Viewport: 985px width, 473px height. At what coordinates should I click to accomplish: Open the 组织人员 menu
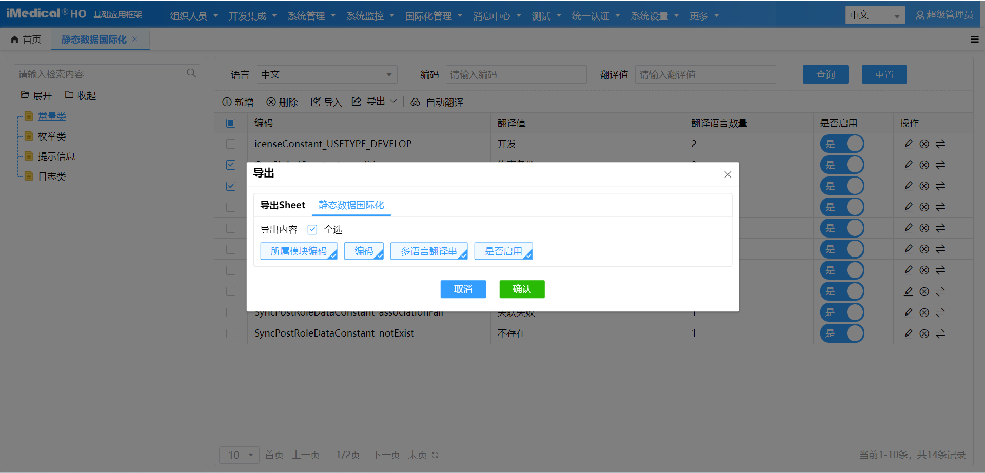[x=194, y=16]
